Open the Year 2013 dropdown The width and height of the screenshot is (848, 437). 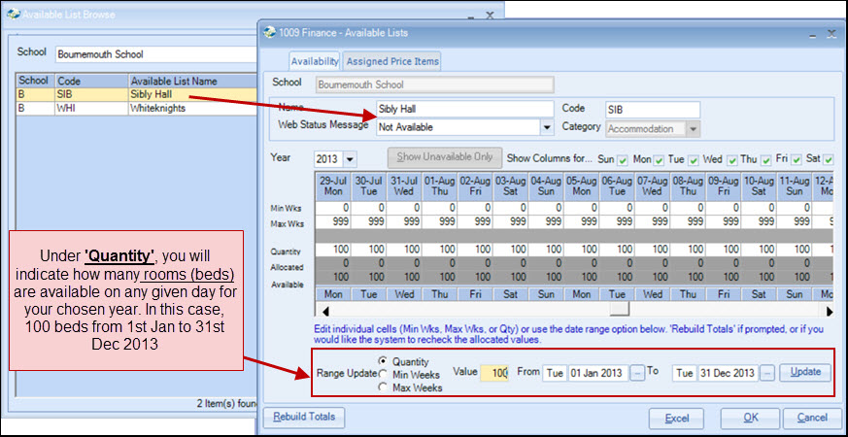350,158
